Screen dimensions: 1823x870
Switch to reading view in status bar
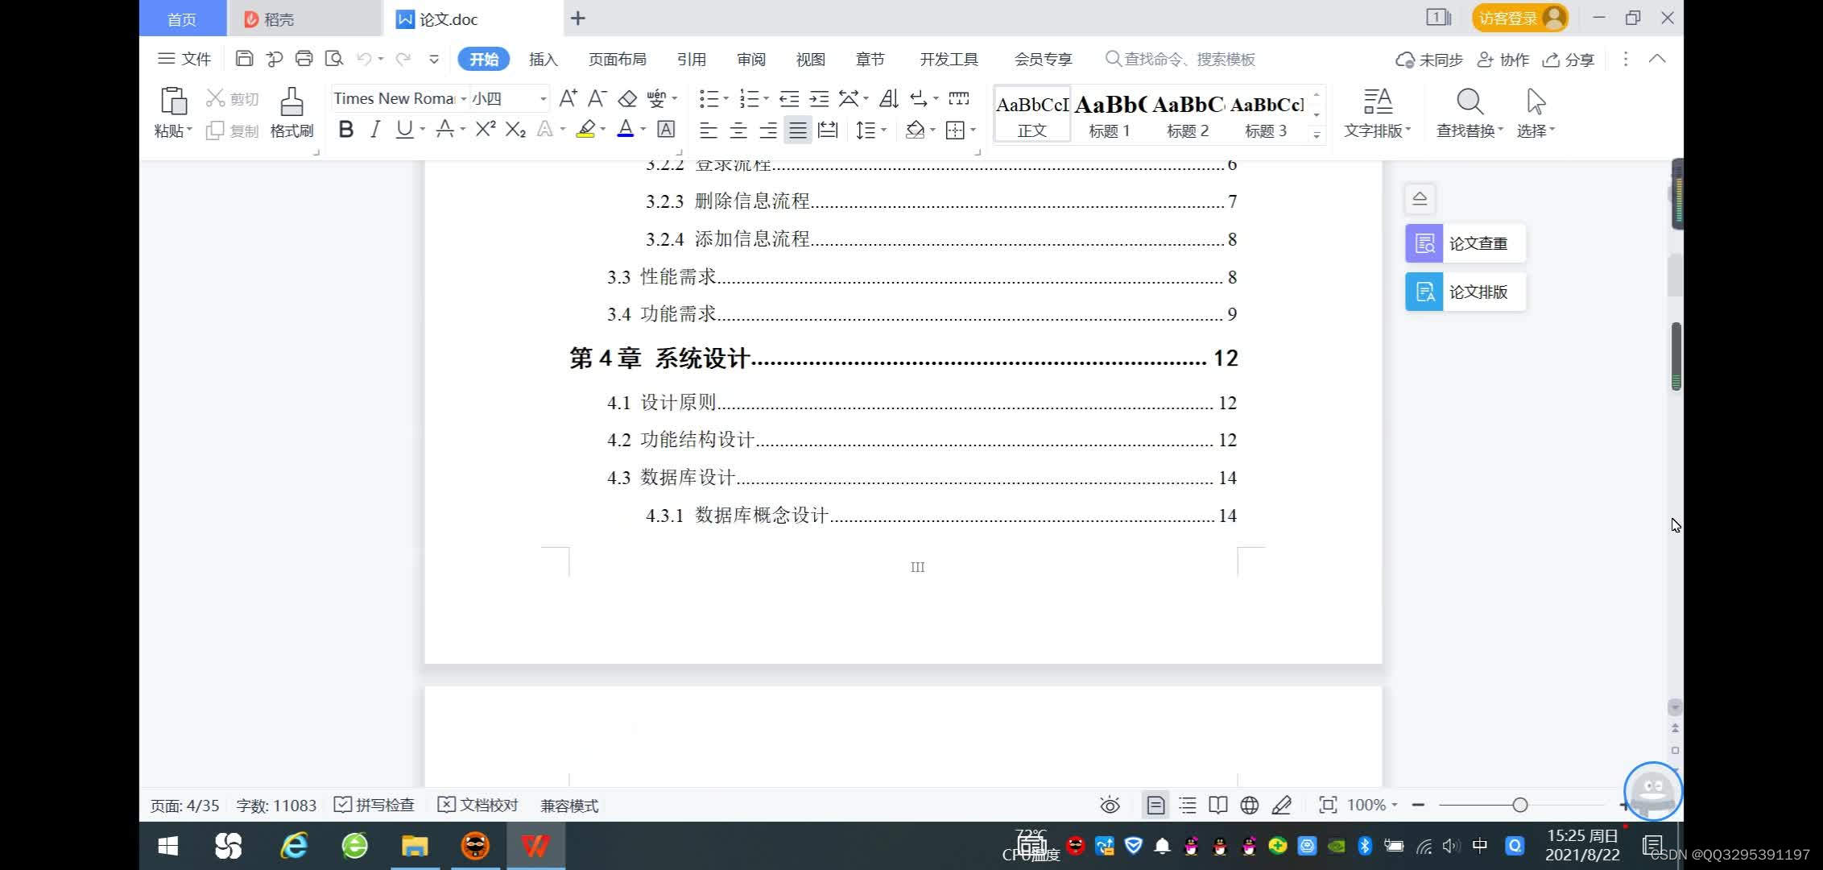click(x=1218, y=805)
